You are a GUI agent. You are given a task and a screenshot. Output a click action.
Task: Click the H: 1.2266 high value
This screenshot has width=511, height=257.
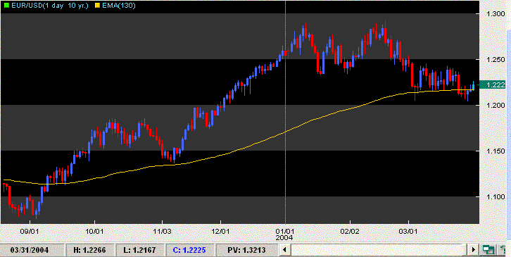pos(90,250)
